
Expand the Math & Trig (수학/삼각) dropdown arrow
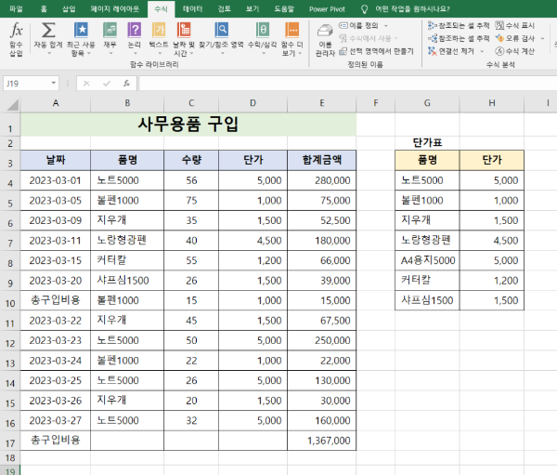point(264,53)
